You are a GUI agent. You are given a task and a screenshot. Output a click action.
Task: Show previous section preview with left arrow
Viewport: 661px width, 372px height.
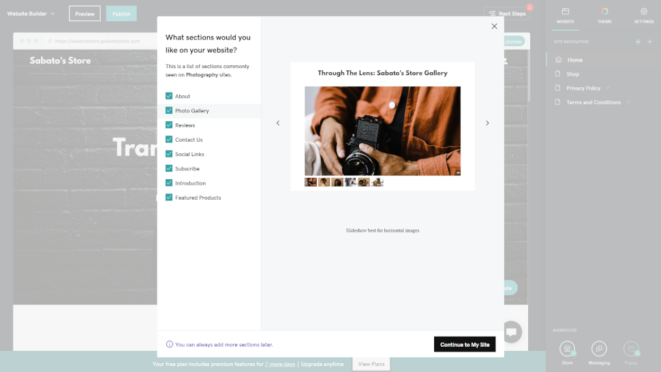point(278,123)
